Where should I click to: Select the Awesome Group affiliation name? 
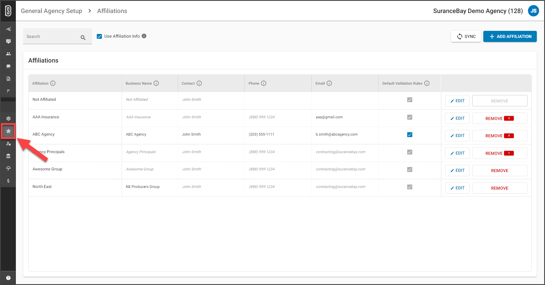pyautogui.click(x=47, y=169)
